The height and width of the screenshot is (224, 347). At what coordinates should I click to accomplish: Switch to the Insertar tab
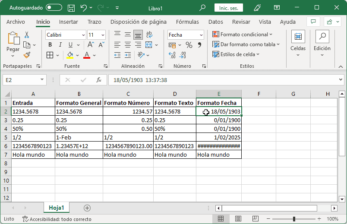(x=69, y=22)
